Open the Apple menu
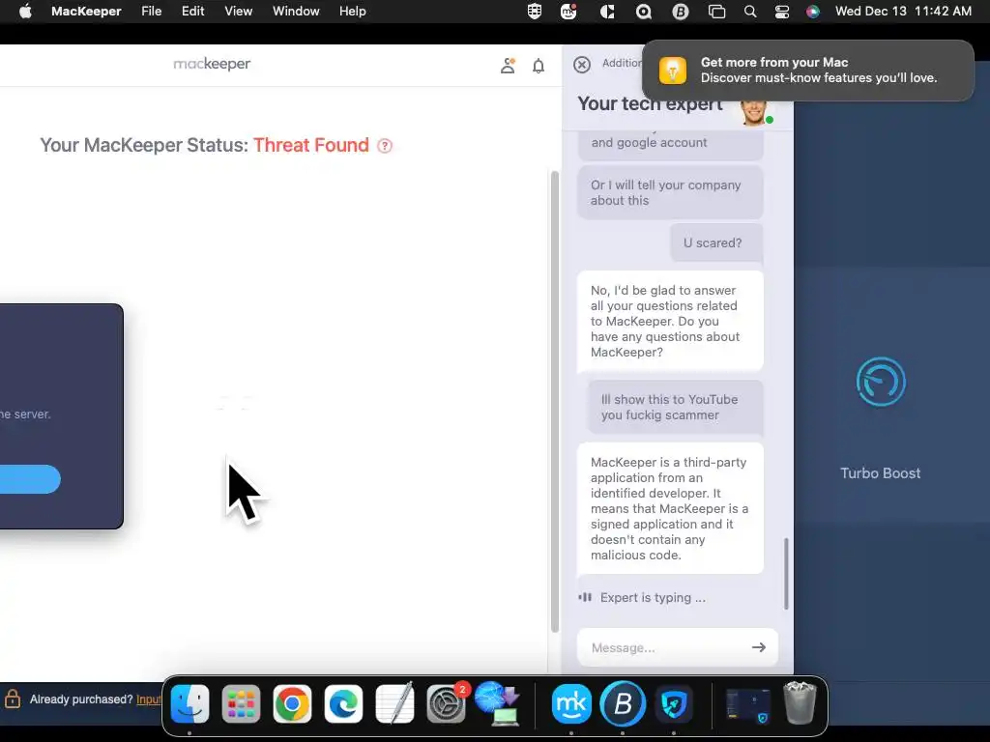 click(x=25, y=12)
